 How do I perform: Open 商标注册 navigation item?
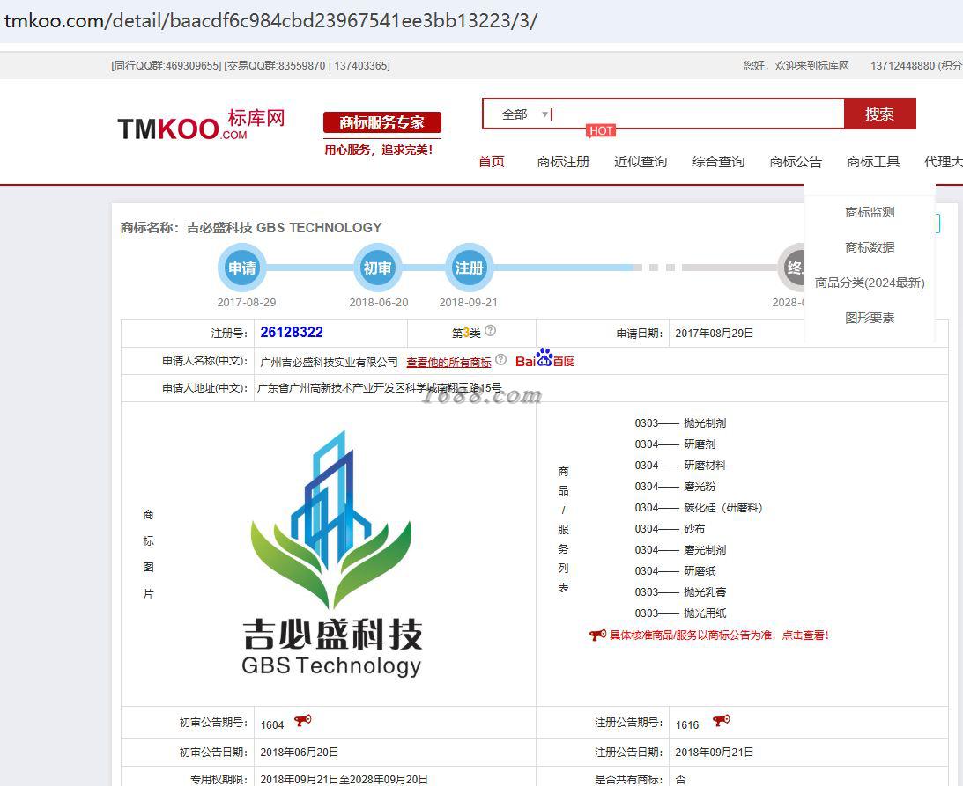[563, 161]
